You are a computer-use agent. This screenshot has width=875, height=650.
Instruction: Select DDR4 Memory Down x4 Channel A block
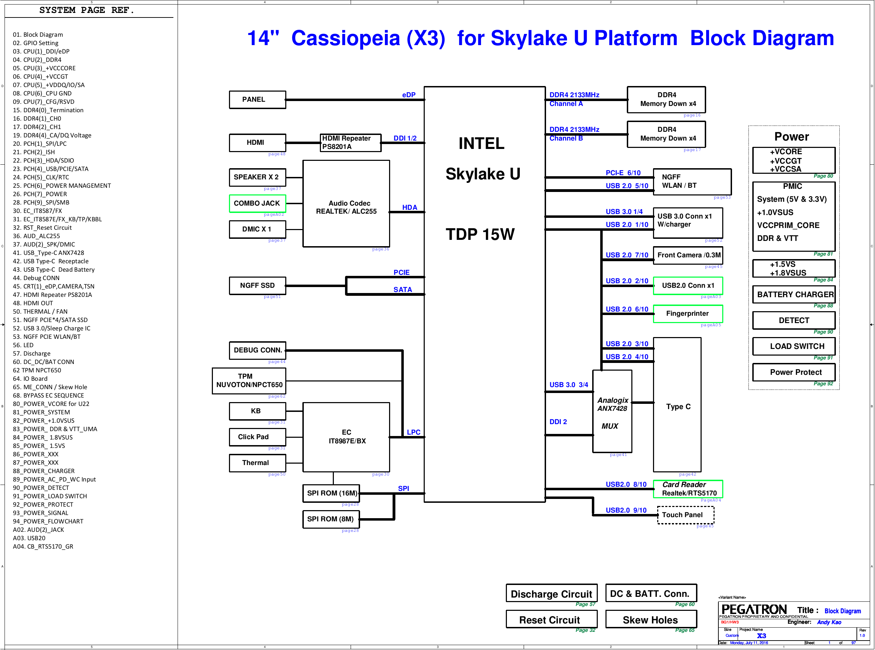667,100
